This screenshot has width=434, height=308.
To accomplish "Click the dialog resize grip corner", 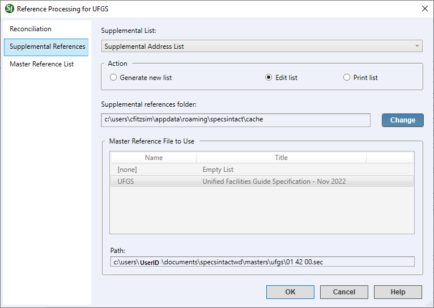I will (x=430, y=304).
